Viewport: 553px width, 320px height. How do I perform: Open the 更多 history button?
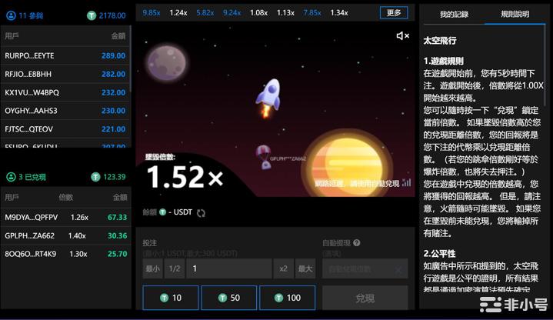pyautogui.click(x=394, y=13)
